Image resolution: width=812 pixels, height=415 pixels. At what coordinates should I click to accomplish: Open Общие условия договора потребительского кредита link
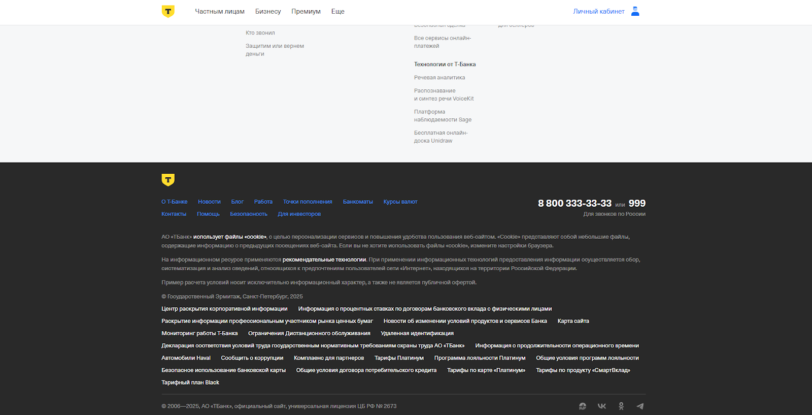coord(366,370)
